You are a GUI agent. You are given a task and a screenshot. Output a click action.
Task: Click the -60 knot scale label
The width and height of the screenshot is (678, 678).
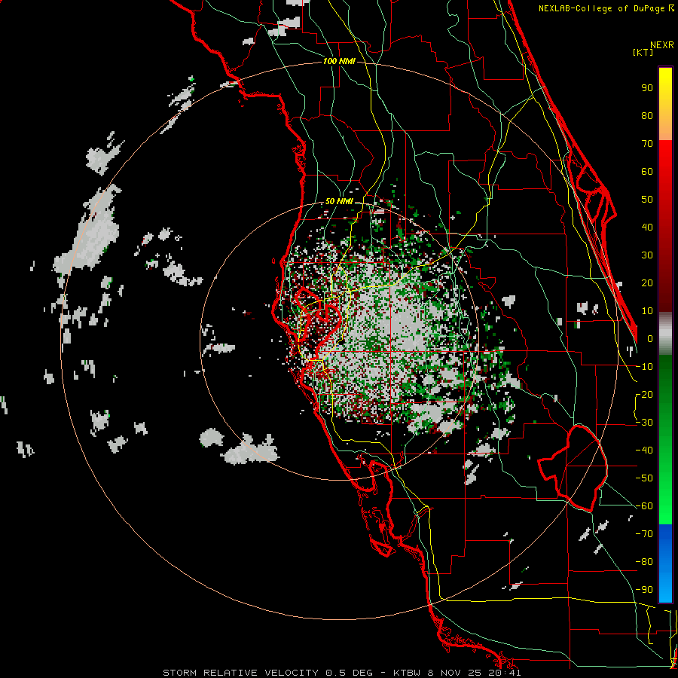click(644, 506)
